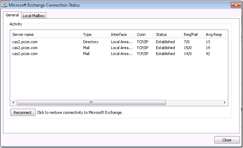Click TCP/IP in the 14/0 row
The image size is (243, 148).
(x=143, y=54)
